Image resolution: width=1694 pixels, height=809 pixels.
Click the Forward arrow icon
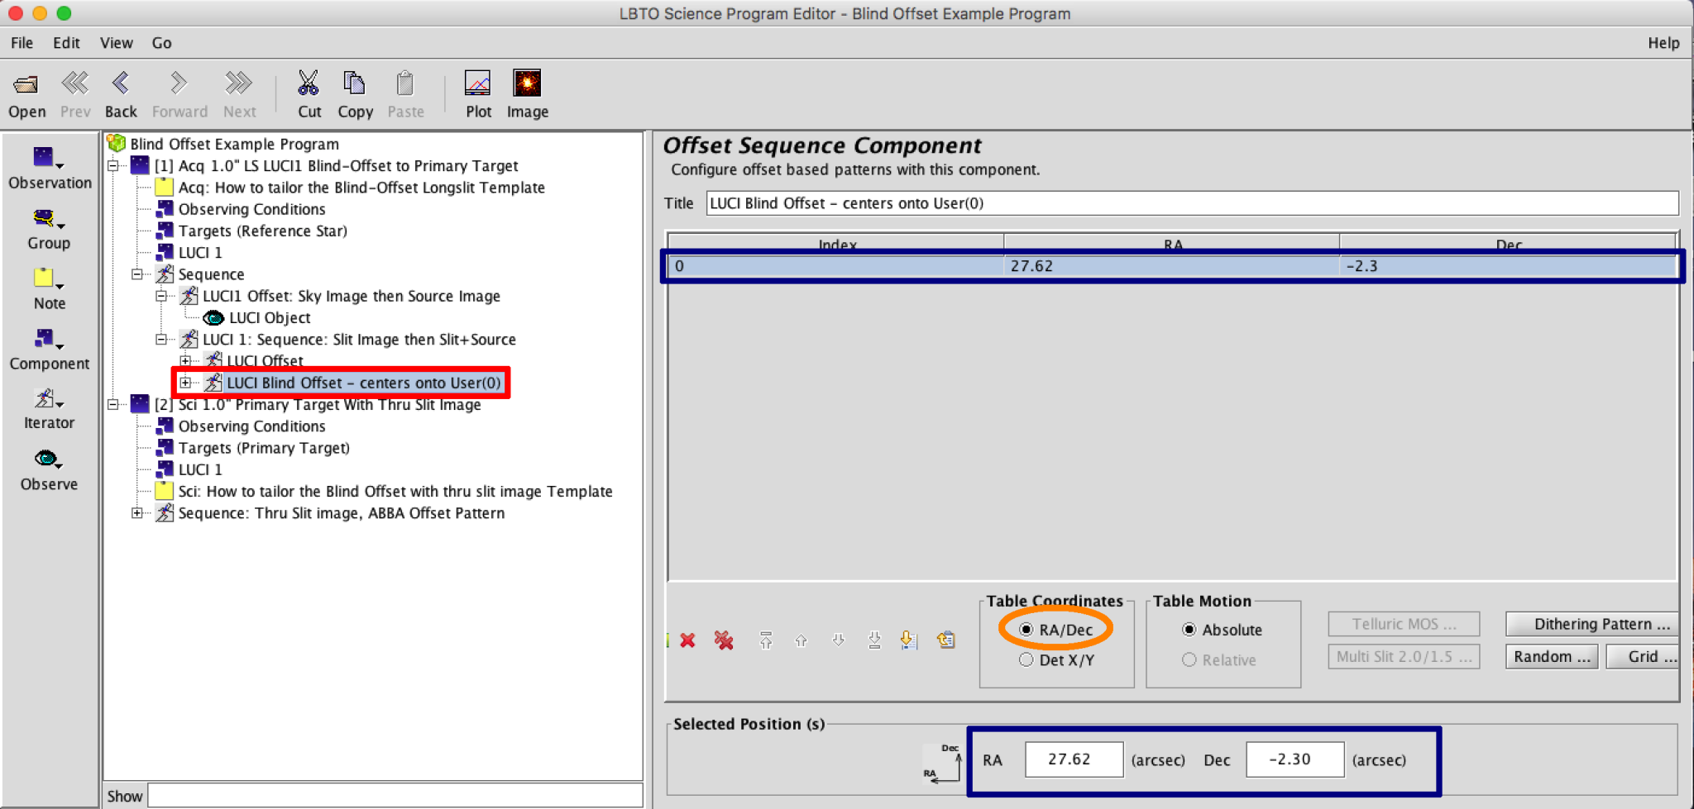tap(179, 83)
